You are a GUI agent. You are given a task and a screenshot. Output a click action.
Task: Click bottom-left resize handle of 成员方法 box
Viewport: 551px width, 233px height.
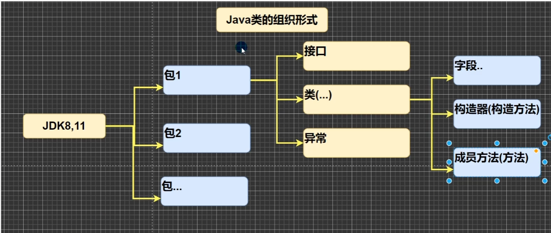449,180
